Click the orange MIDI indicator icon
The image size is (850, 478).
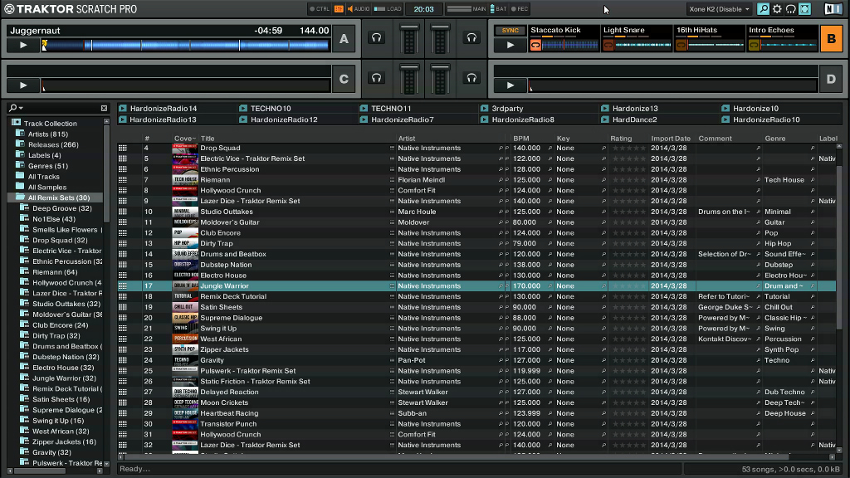pos(339,8)
